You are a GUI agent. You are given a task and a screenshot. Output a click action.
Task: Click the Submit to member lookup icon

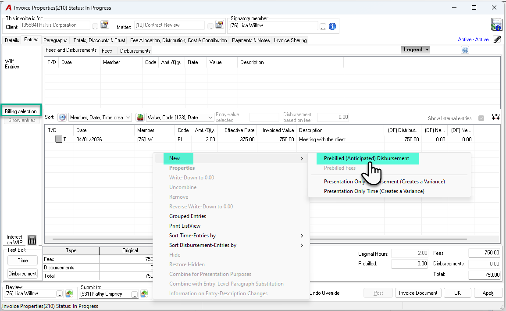pos(144,294)
